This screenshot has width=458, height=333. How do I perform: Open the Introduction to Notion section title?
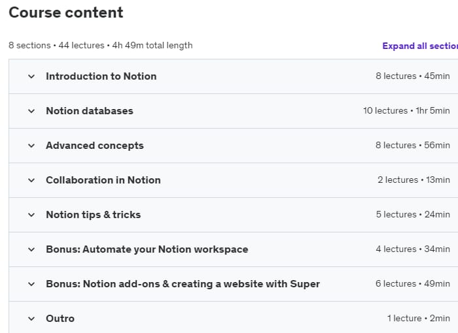101,76
